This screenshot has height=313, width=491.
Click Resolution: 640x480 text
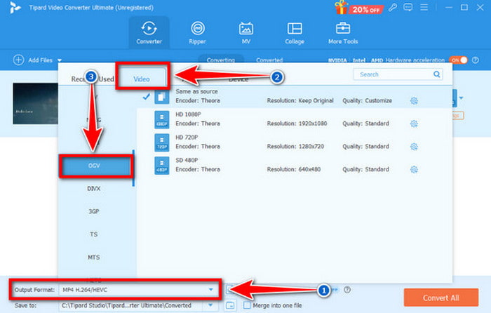[294, 170]
